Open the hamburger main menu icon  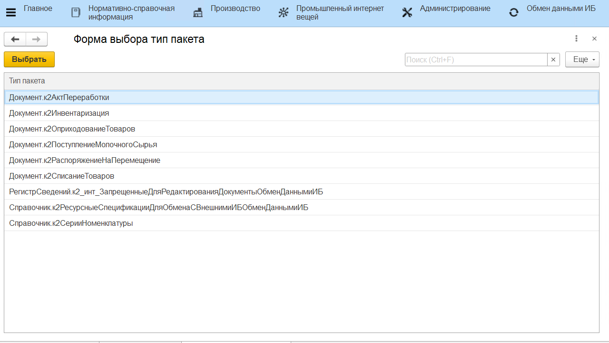pos(10,13)
